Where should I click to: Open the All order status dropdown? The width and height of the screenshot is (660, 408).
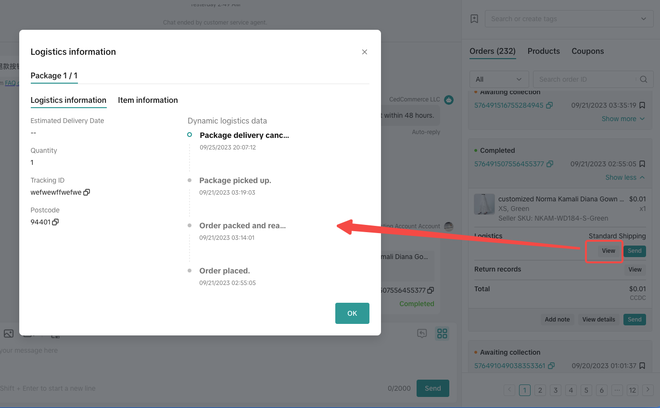pyautogui.click(x=498, y=79)
